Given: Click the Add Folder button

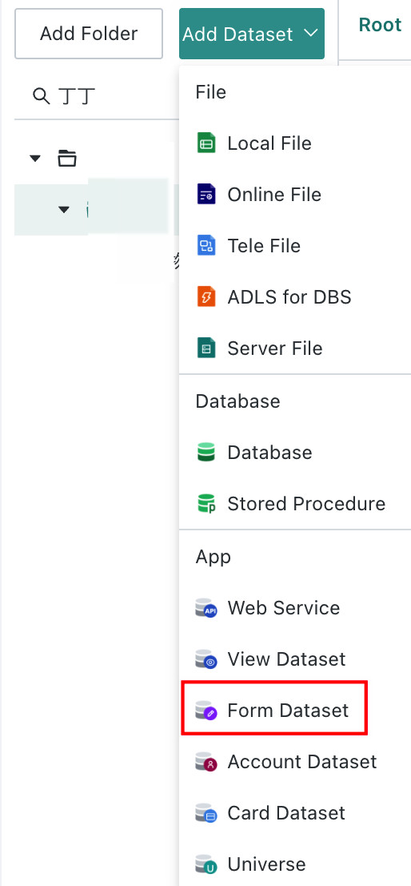Looking at the screenshot, I should 89,34.
